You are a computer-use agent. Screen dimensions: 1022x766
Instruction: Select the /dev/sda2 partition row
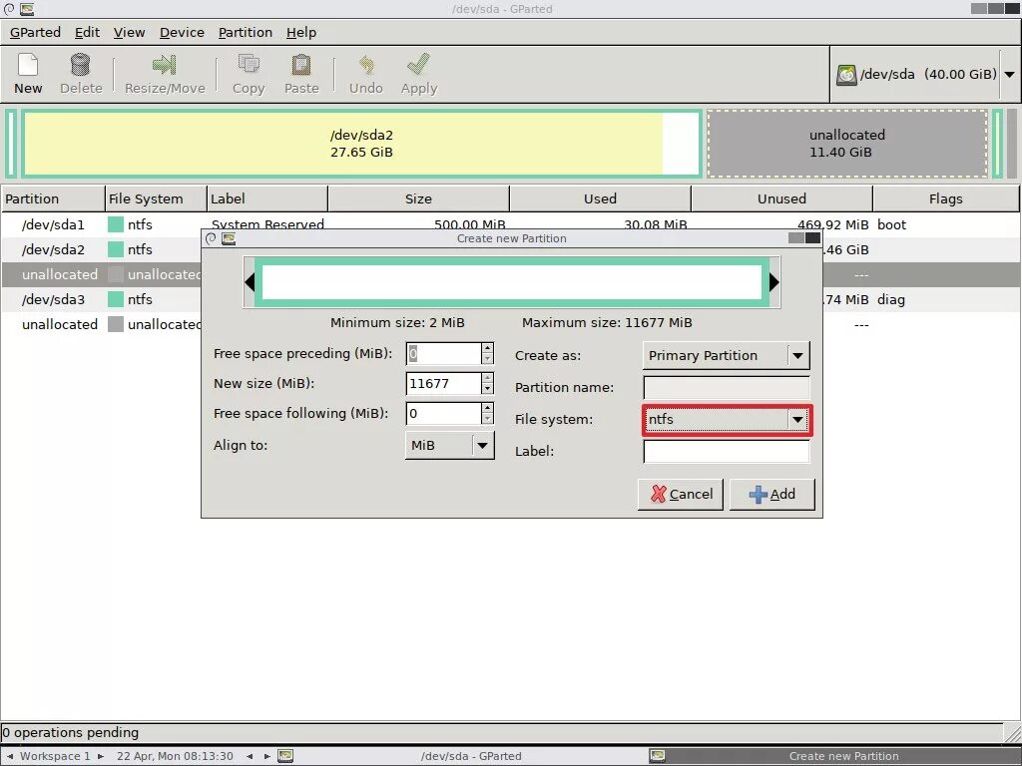coord(510,249)
